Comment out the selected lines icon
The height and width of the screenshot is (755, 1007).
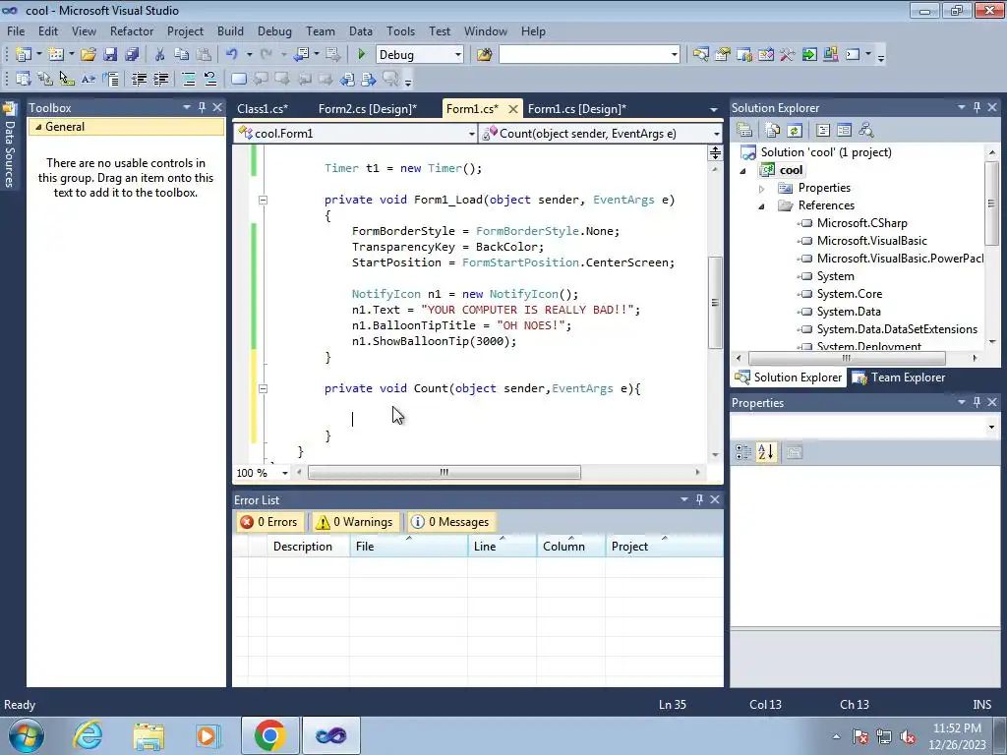188,79
